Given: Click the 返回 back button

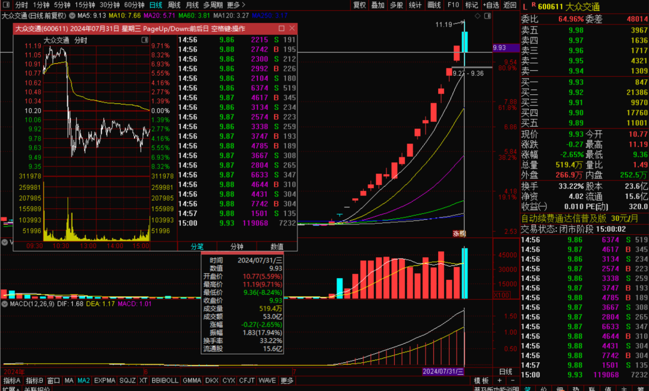Looking at the screenshot, I should coord(510,5).
